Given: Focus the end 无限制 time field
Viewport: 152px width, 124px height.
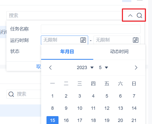Looking at the screenshot, I should (x=117, y=40).
